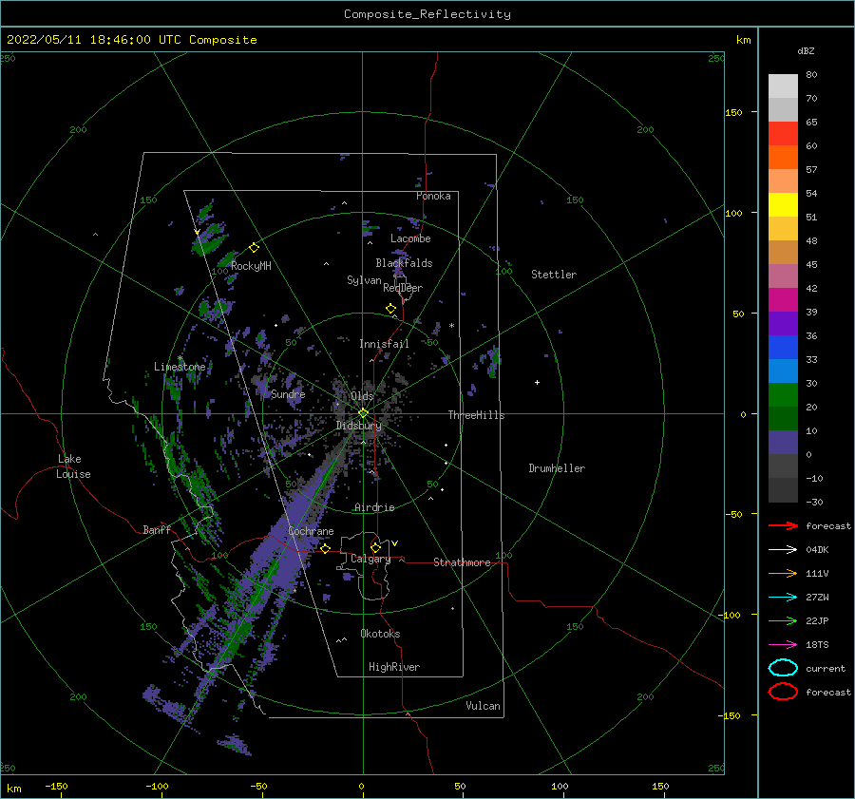The height and width of the screenshot is (799, 855).
Task: Click the Strathmore label
Action: tap(462, 562)
